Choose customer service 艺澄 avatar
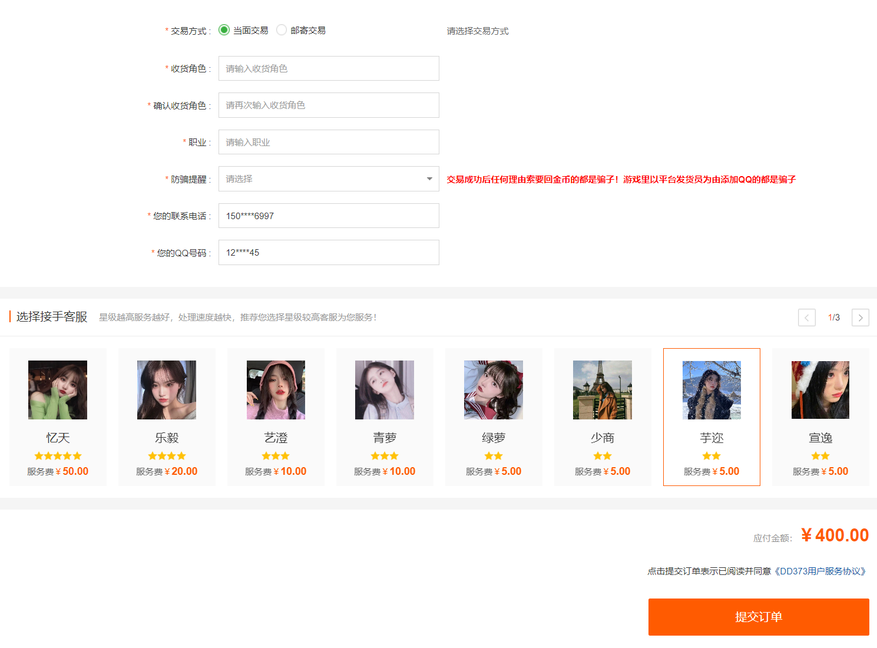This screenshot has height=648, width=877. pos(276,390)
